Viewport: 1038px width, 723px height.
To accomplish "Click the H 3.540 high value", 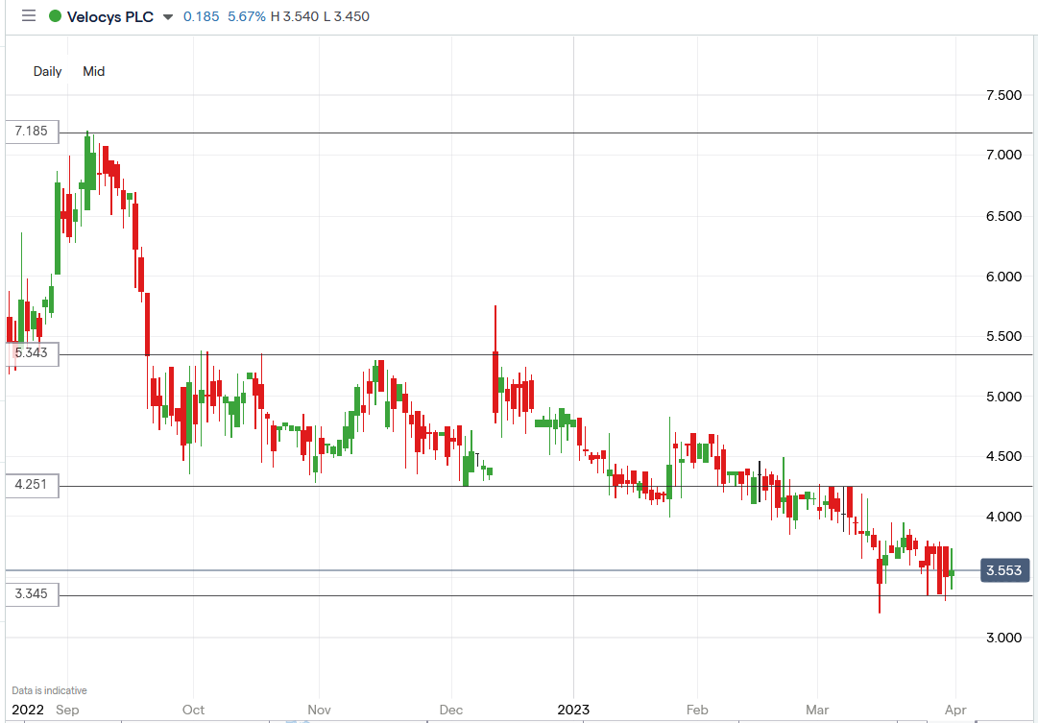I will click(295, 16).
